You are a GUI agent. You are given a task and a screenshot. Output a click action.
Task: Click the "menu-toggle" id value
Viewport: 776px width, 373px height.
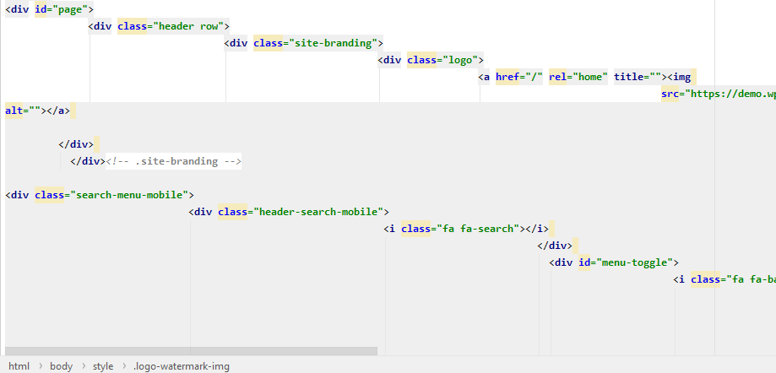pos(636,262)
